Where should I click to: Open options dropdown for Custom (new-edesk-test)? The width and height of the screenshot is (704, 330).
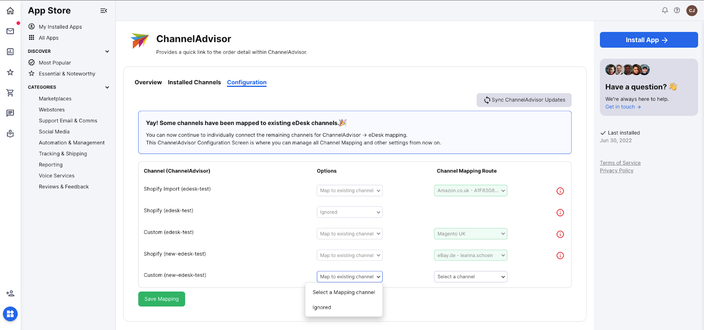point(350,277)
